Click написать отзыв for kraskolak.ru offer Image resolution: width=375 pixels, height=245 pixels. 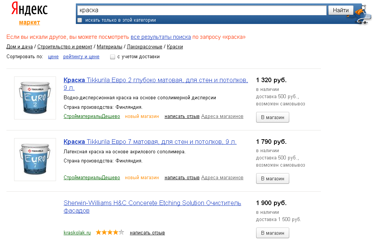point(147,232)
